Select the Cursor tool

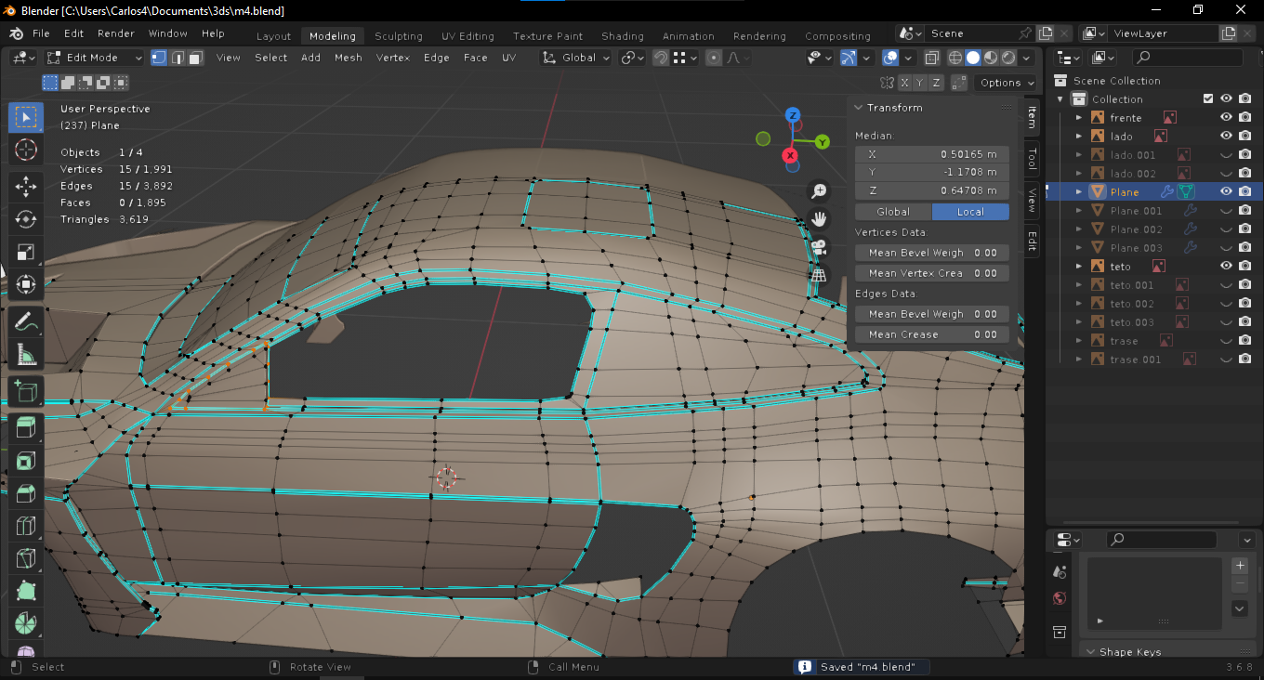pyautogui.click(x=26, y=150)
